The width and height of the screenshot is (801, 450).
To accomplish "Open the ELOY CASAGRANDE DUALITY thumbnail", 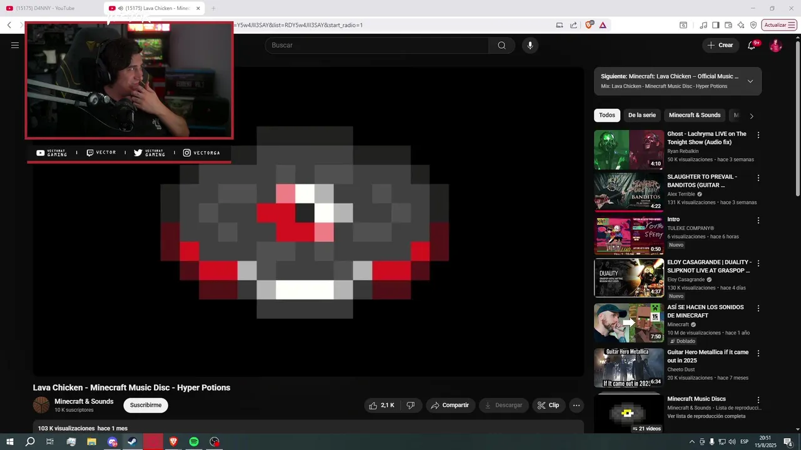I will click(629, 277).
